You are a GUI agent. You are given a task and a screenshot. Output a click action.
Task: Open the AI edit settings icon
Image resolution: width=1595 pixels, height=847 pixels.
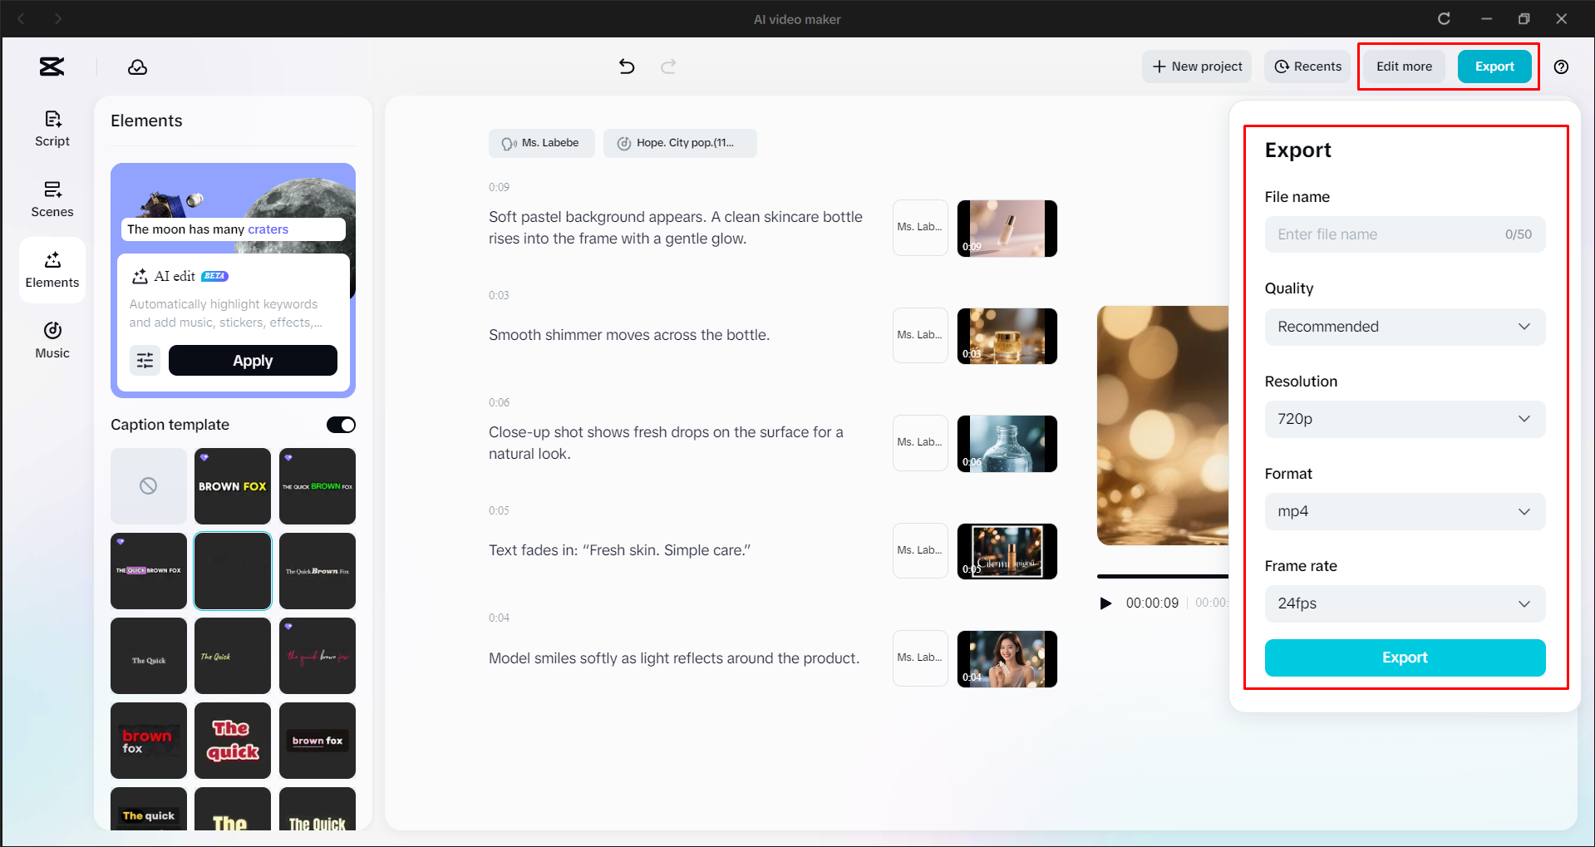click(145, 360)
